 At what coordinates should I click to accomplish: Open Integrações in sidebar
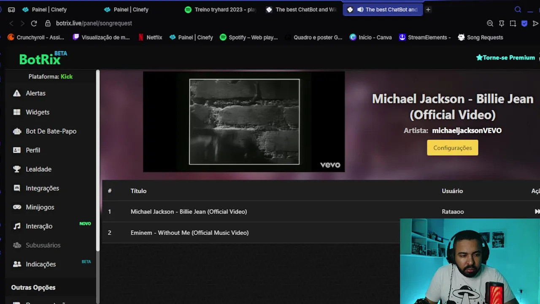[x=42, y=188]
